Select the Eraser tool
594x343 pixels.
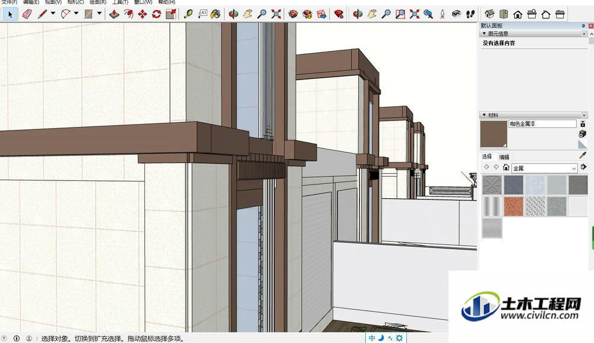click(27, 14)
